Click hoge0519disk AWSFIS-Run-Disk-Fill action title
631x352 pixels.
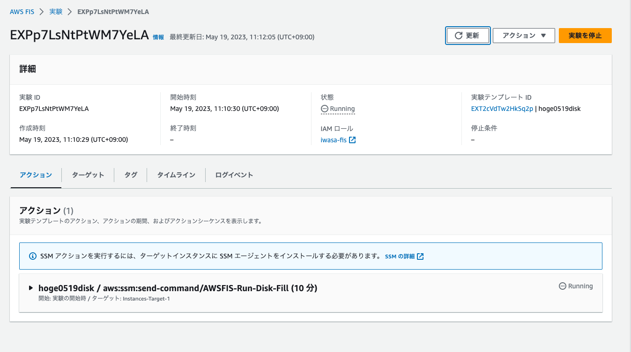coord(178,288)
